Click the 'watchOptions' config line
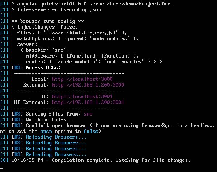Screen dimensions: 217x172 (78, 38)
